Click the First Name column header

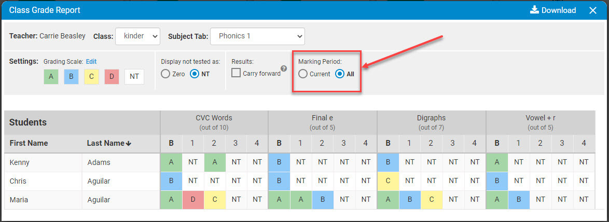click(29, 143)
